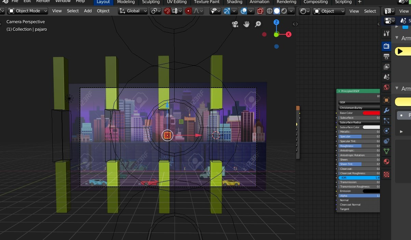Switch viewport shading to material preview
Image resolution: width=411 pixels, height=240 pixels.
click(284, 11)
